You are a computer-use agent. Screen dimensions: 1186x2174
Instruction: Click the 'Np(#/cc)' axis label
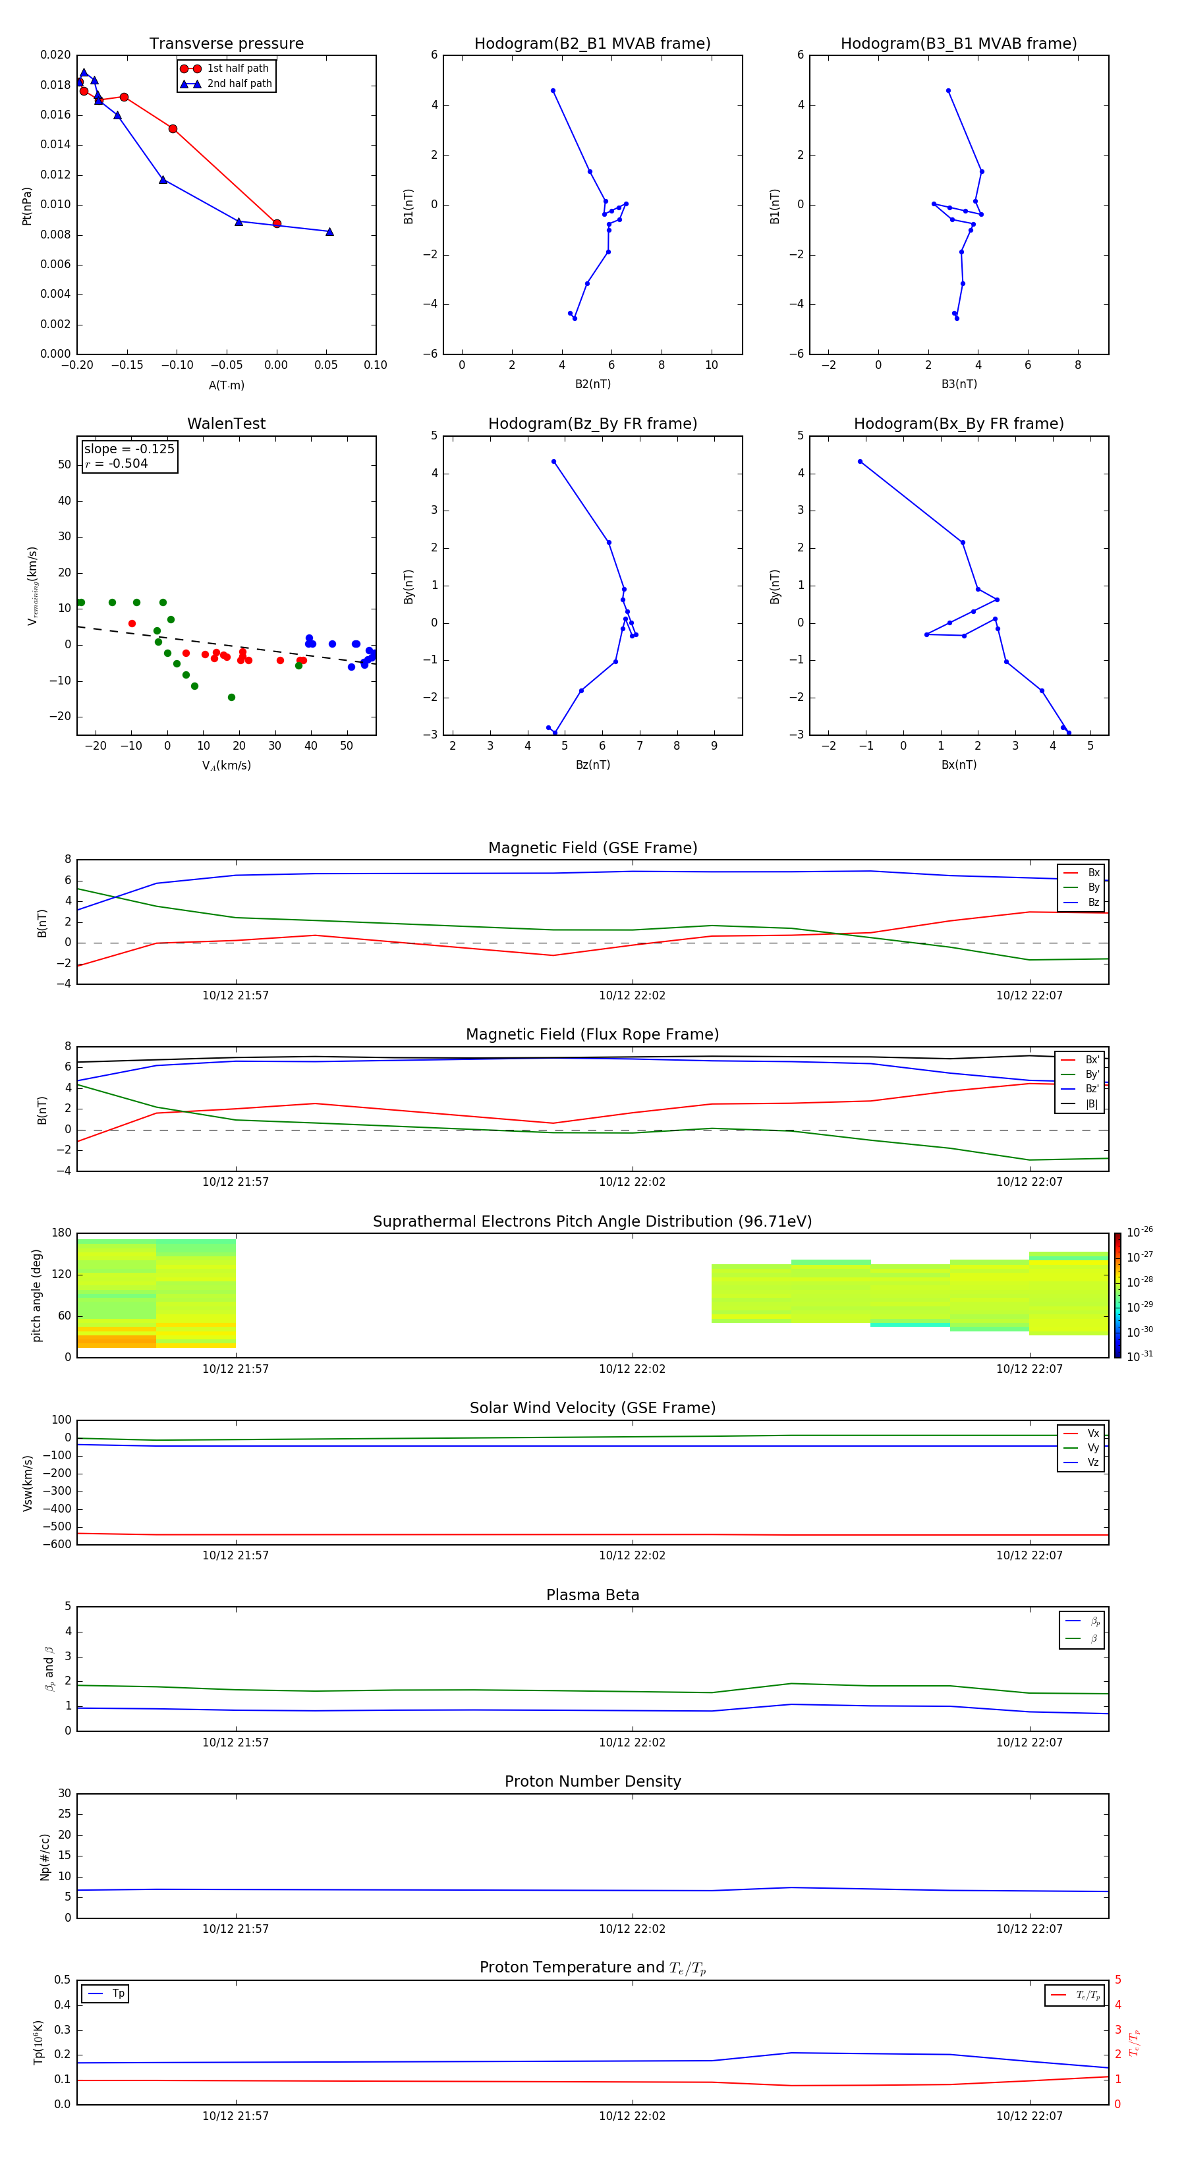[x=45, y=1856]
